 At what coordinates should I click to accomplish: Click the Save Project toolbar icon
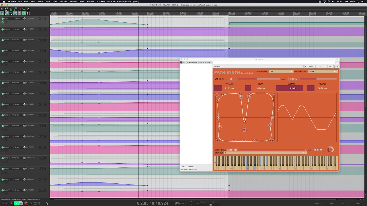coord(11,9)
